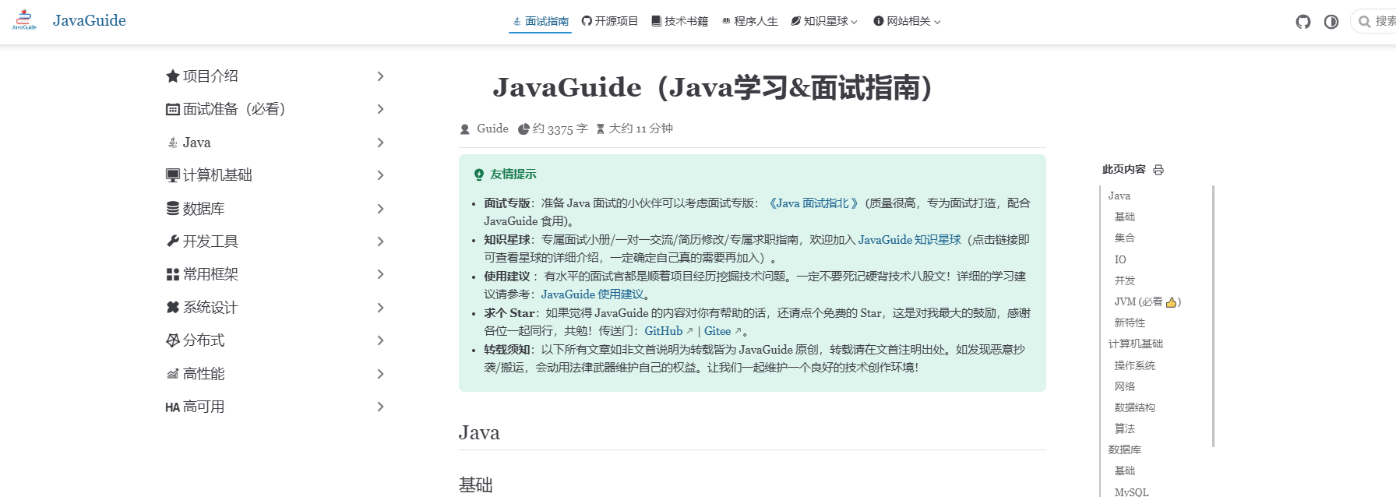
Task: Open the GitHub repository icon in header
Action: click(1303, 22)
